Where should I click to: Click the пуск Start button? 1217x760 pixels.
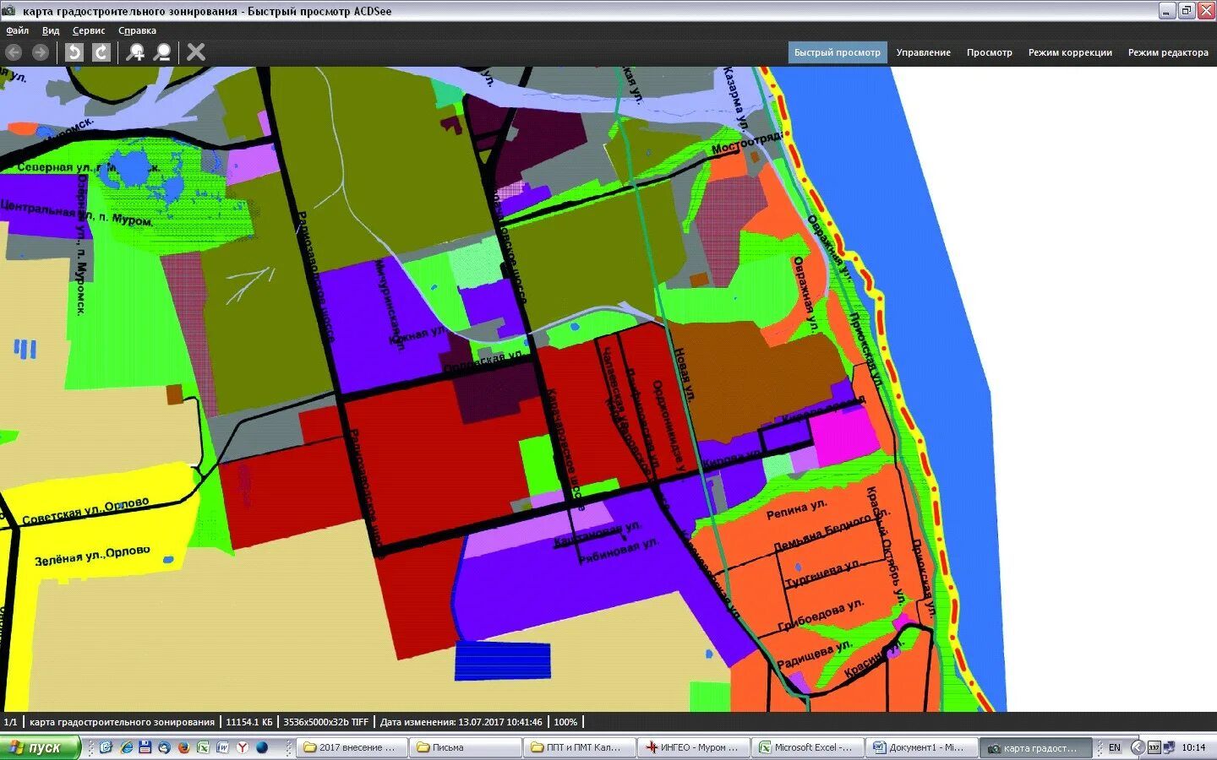[x=40, y=747]
